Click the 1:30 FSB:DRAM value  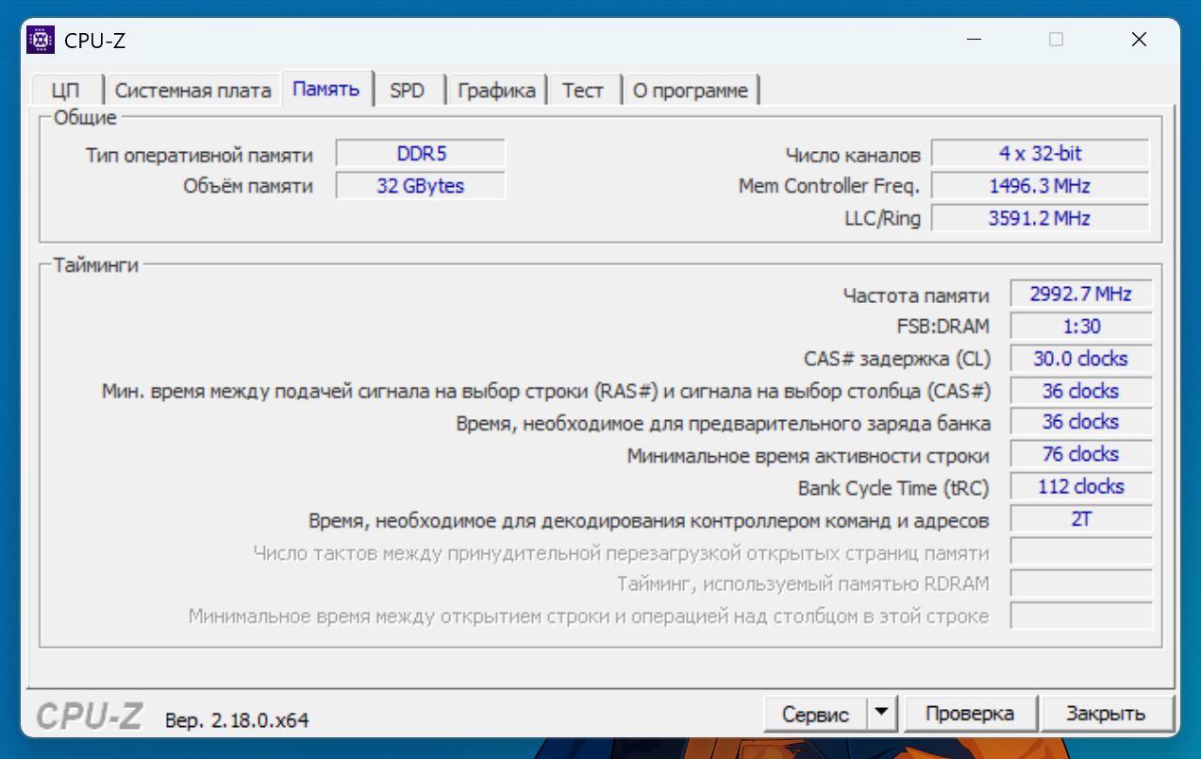point(1081,327)
